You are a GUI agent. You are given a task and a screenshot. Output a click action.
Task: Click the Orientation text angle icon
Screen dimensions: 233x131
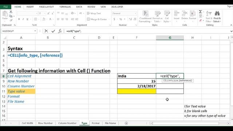[72, 13]
